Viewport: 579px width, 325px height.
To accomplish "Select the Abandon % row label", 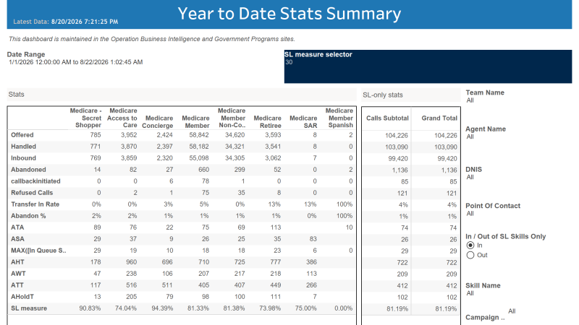I will point(28,216).
